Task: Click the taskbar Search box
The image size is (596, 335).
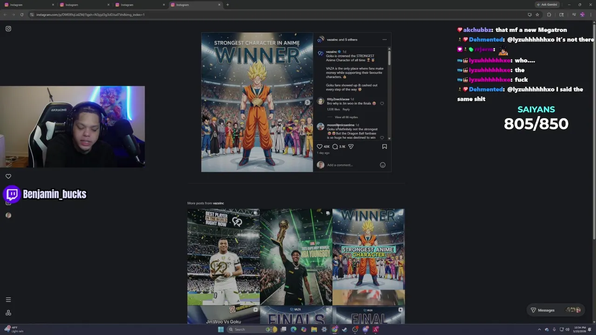Action: [251, 329]
